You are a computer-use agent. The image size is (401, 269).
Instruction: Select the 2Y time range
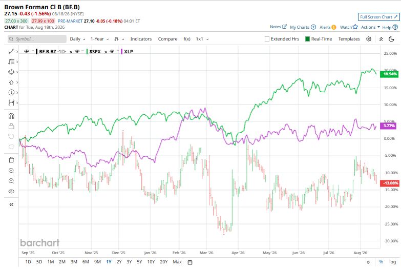pyautogui.click(x=119, y=262)
